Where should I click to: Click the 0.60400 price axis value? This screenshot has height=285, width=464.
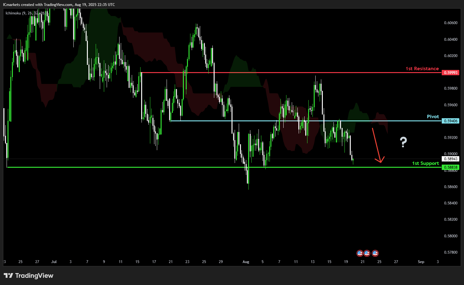tap(451, 40)
